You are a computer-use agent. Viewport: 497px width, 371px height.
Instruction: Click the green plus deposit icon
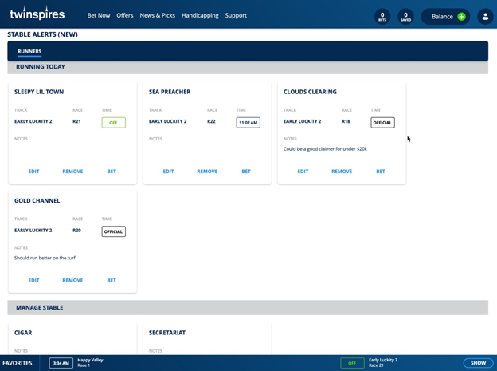tap(461, 17)
